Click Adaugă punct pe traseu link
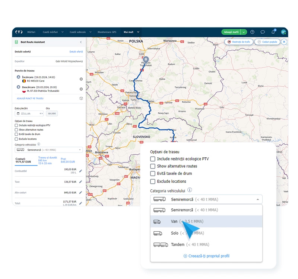Viewport: 298px width, 279px height. 30,99
